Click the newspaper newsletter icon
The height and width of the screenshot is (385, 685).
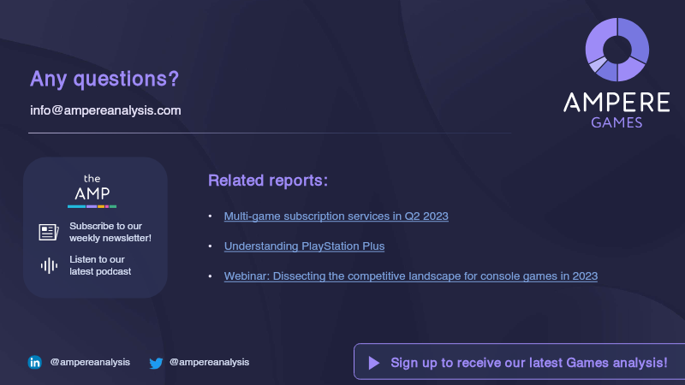(48, 232)
